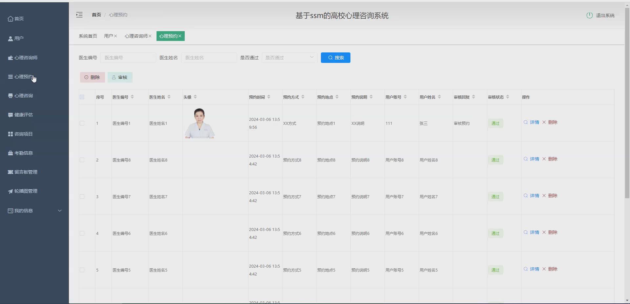Select 留言板管理 in the sidebar
The width and height of the screenshot is (630, 304).
[x=25, y=172]
